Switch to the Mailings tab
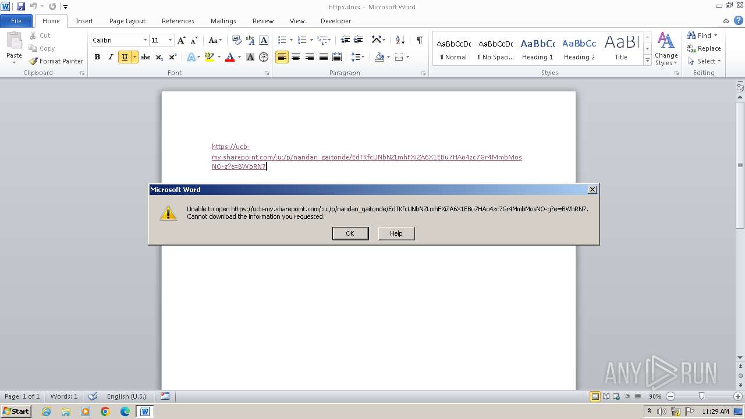 [x=223, y=21]
